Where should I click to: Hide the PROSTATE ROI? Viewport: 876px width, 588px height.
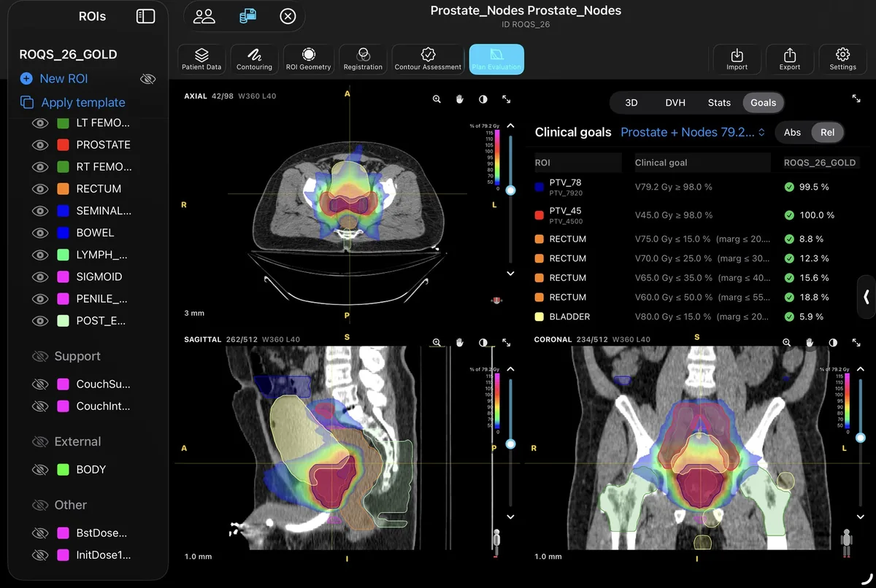tap(40, 145)
